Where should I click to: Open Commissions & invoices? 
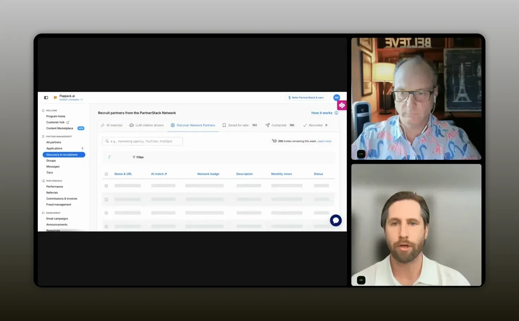pyautogui.click(x=62, y=199)
